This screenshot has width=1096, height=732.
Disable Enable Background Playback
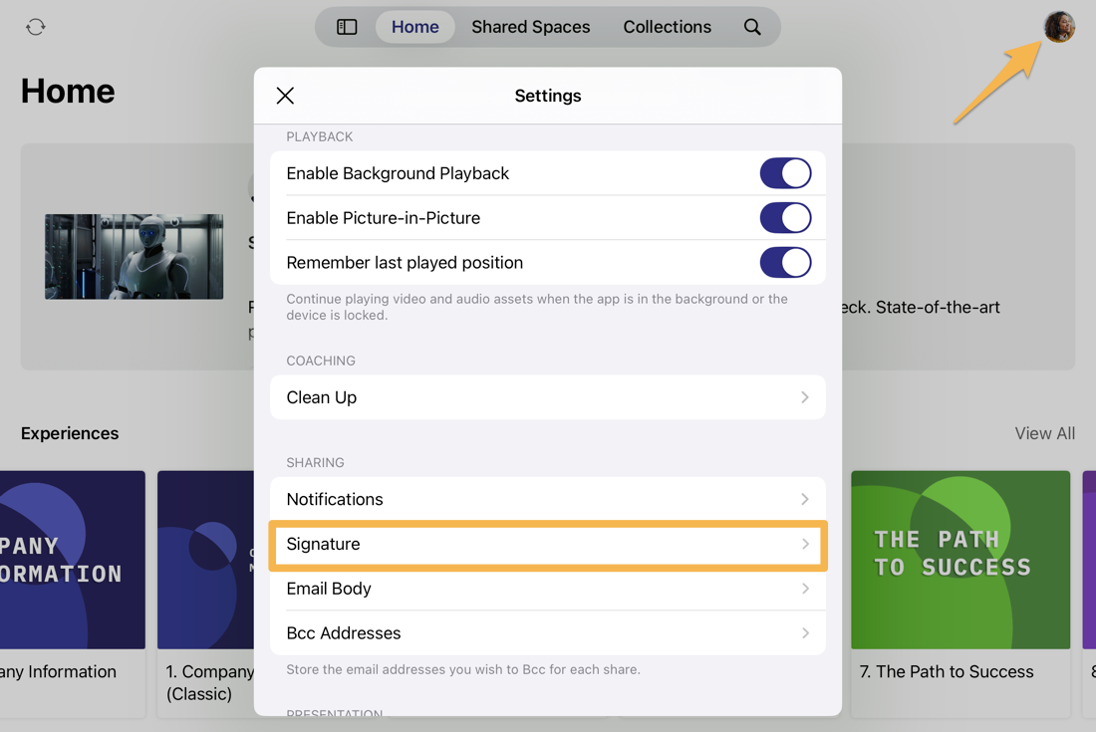click(x=786, y=172)
